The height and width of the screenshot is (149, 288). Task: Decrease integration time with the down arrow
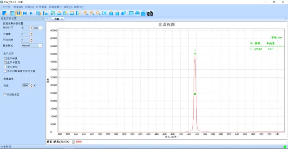coord(31,29)
